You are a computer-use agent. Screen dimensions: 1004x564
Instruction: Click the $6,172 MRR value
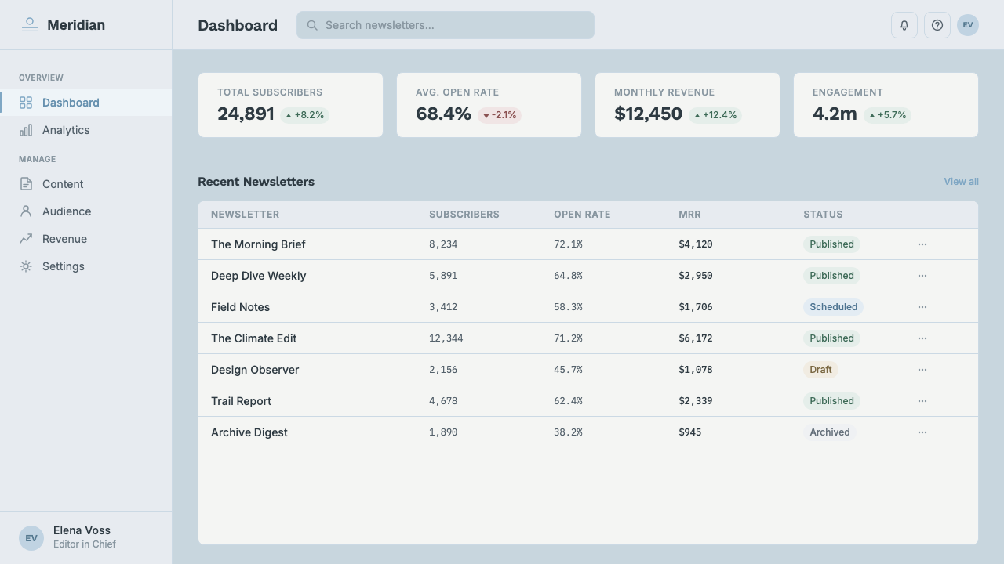696,338
